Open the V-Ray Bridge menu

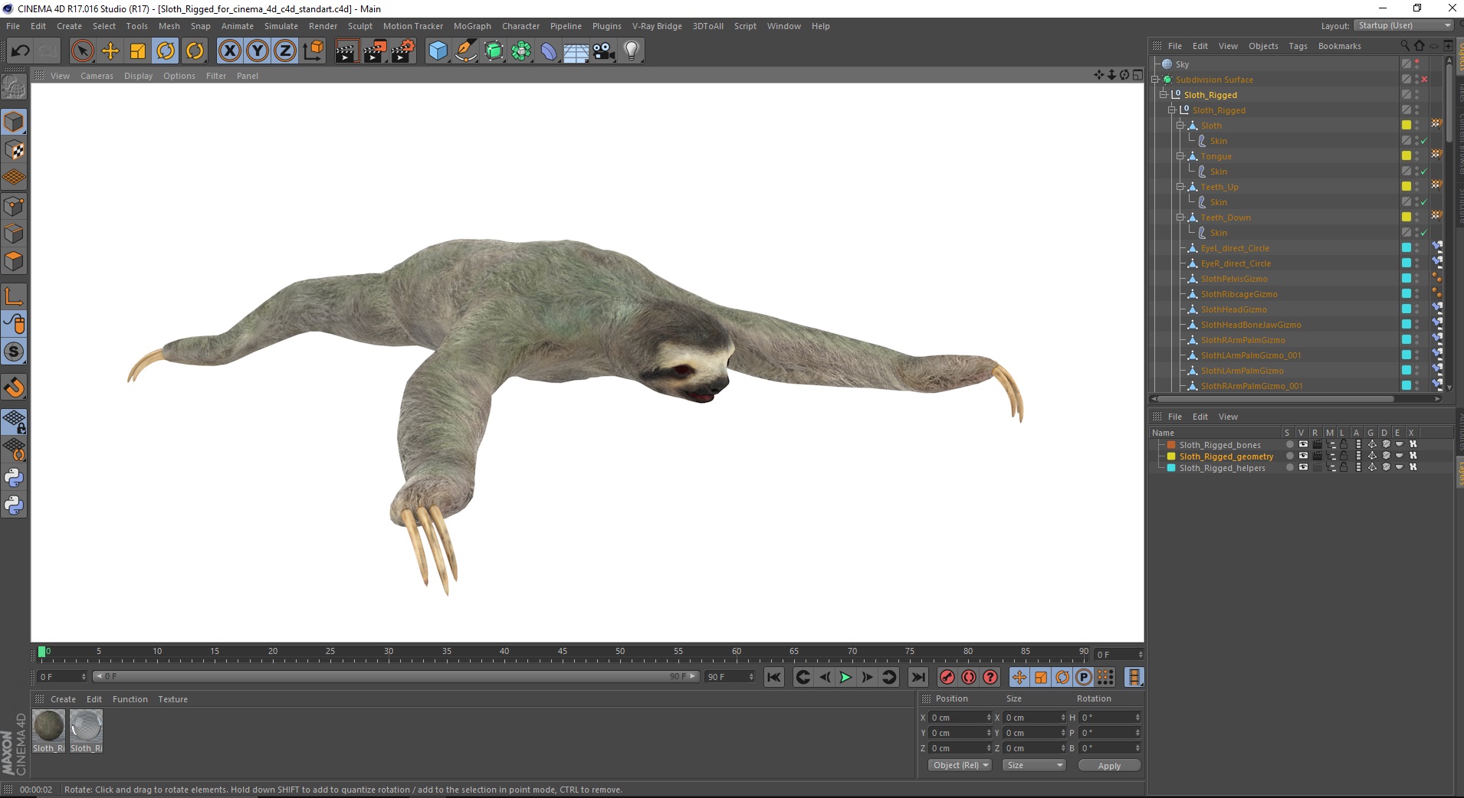[x=657, y=26]
